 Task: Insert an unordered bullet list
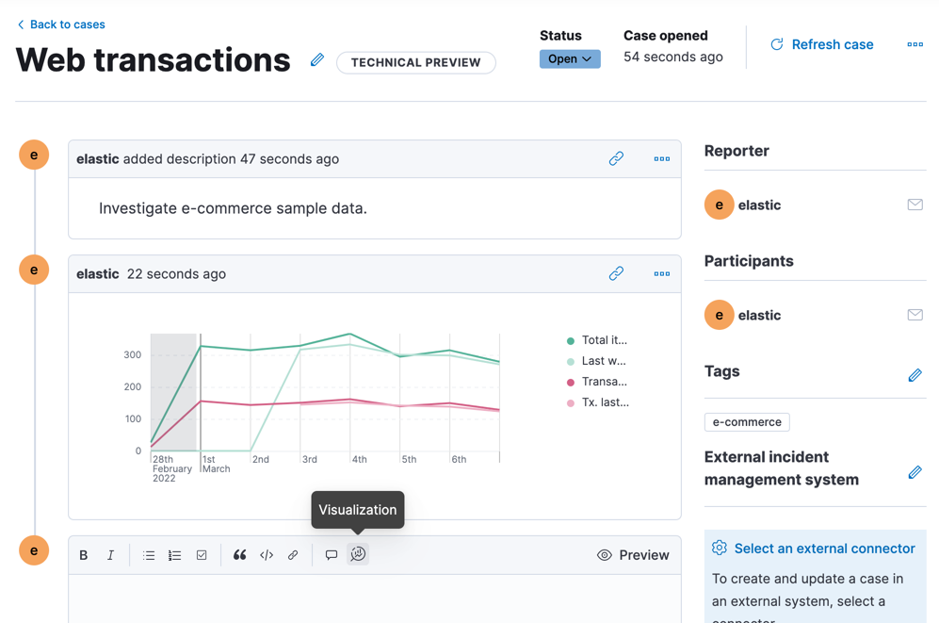149,555
